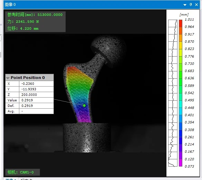This screenshot has width=202, height=180.
Task: Select the Z value 200.0000 cell
Action: pos(36,95)
